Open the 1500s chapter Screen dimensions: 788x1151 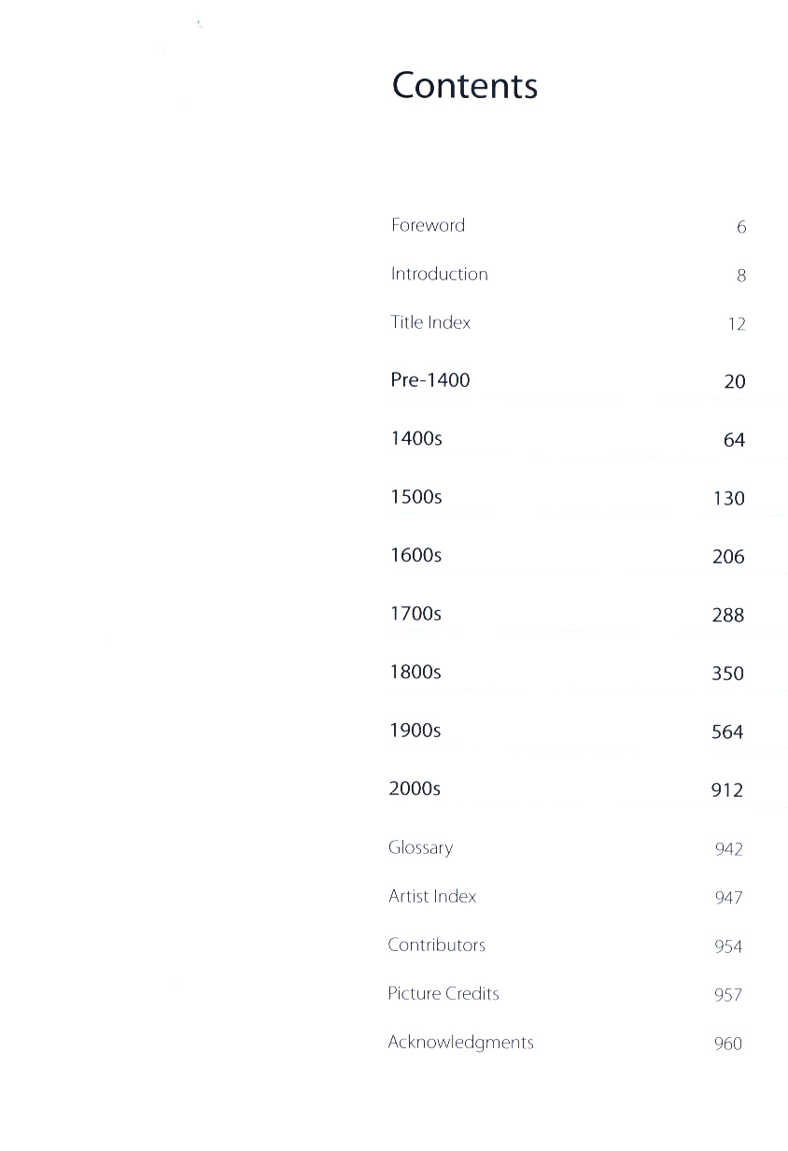415,497
